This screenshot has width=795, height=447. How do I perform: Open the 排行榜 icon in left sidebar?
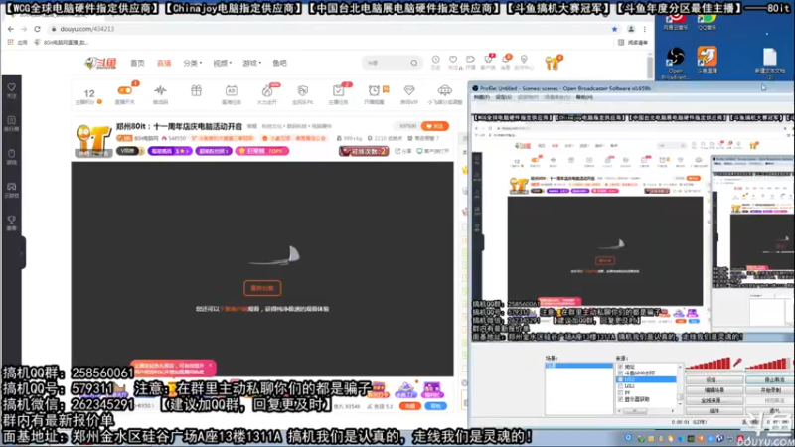coord(12,120)
